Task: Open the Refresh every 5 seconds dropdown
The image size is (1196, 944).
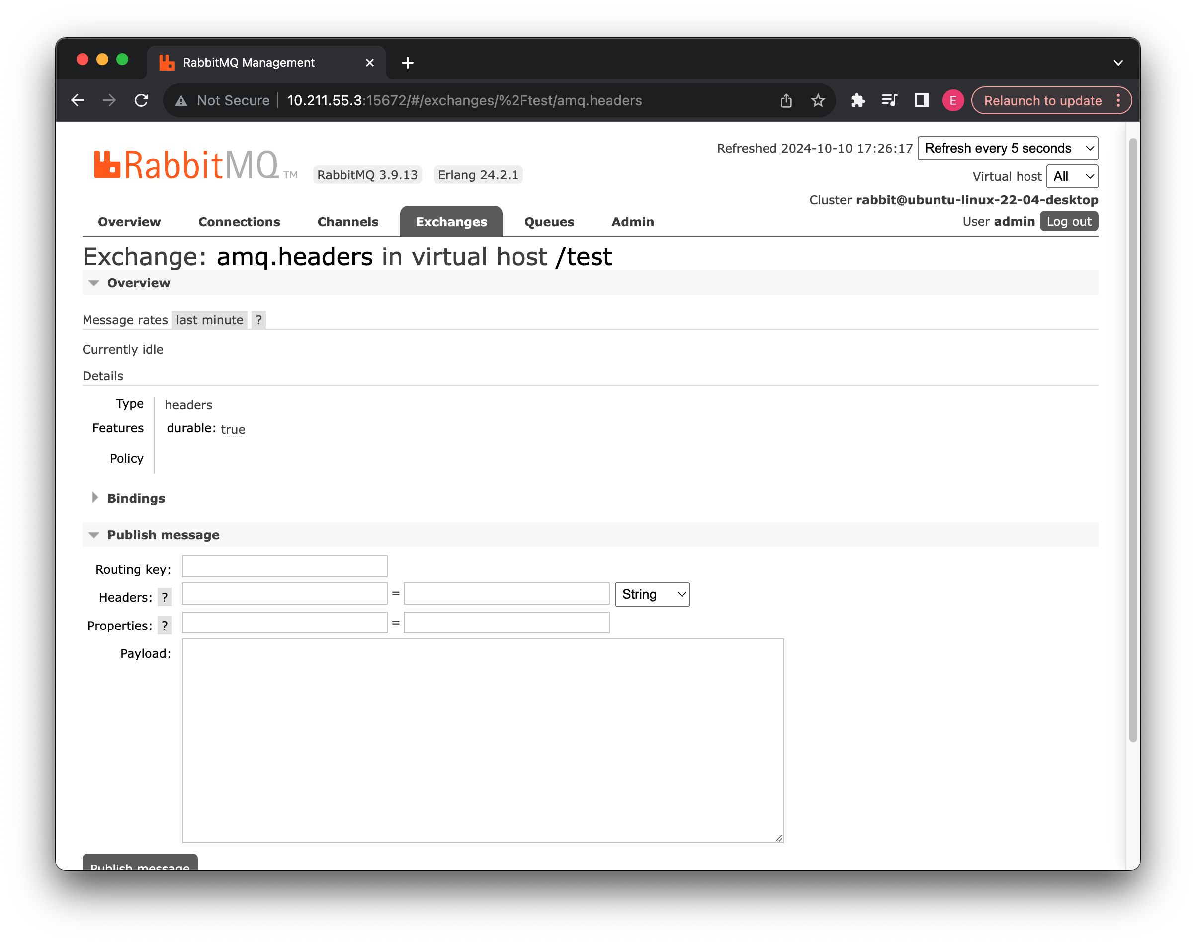Action: pyautogui.click(x=1008, y=148)
